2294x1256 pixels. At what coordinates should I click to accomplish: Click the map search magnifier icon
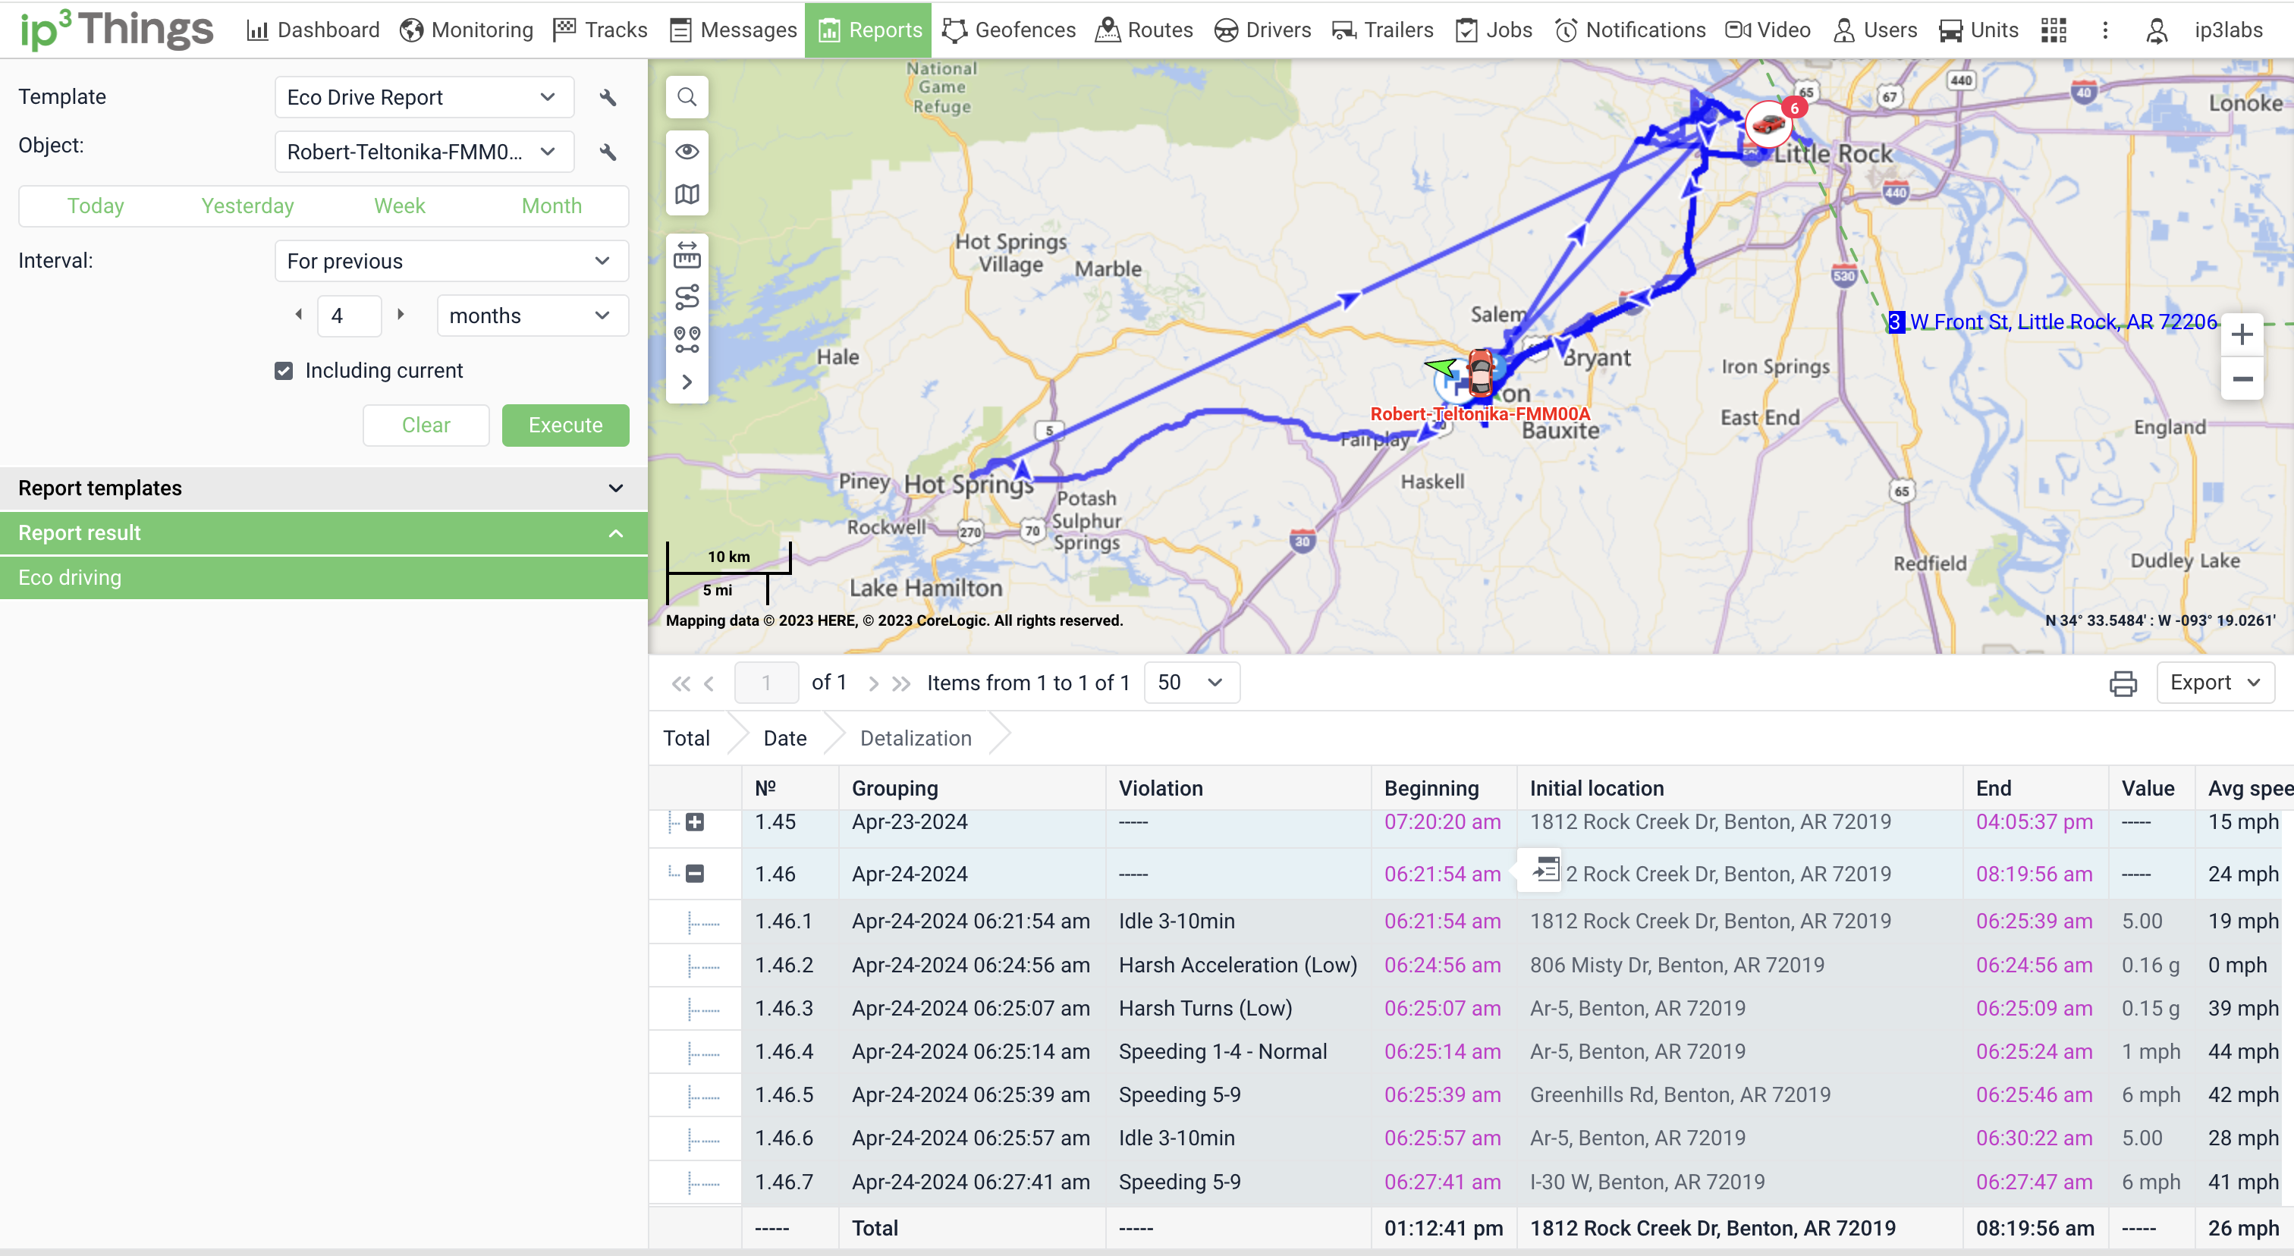click(687, 97)
